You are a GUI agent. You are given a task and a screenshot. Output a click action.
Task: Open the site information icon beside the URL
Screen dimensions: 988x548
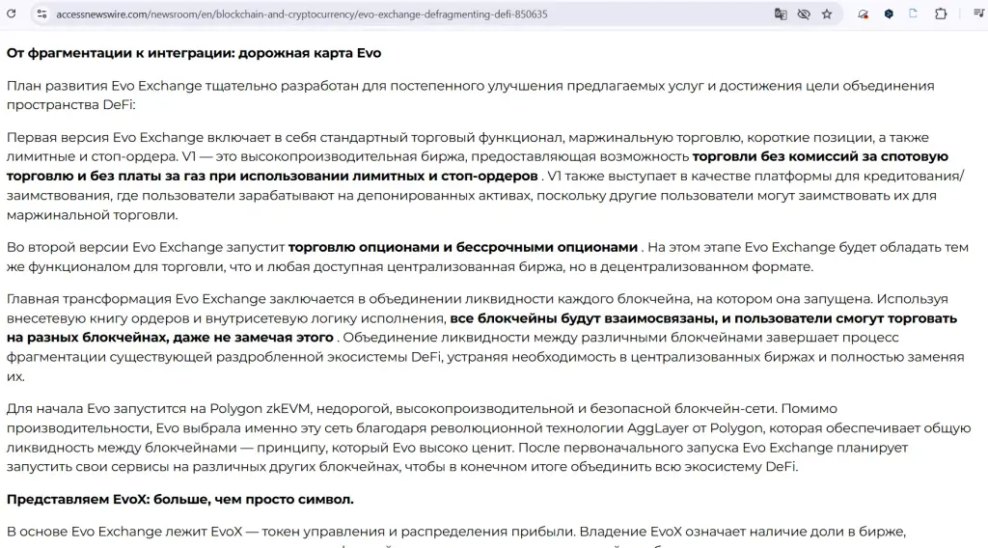41,14
